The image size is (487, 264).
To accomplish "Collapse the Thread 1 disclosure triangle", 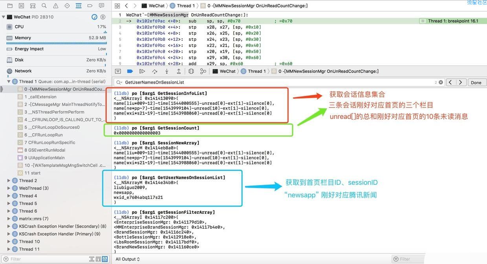I will (x=9, y=82).
